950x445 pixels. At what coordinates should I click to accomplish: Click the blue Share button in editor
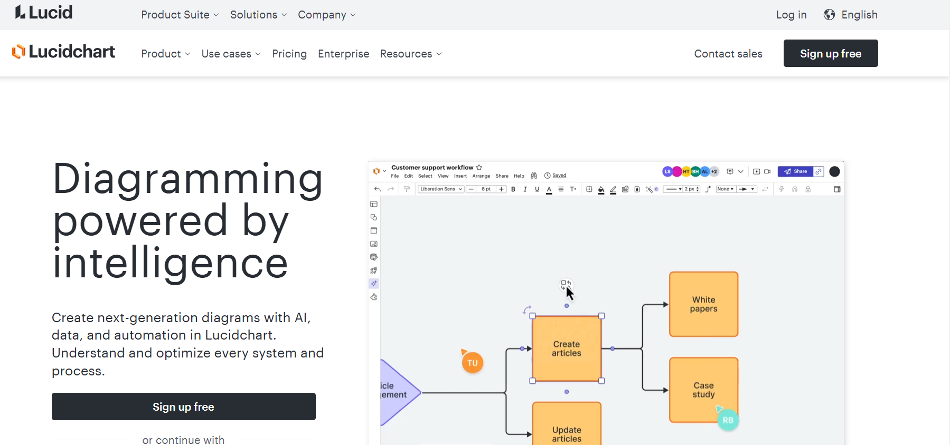pyautogui.click(x=796, y=171)
